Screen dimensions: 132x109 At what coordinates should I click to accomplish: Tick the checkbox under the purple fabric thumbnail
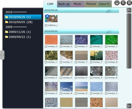pyautogui.click(x=76, y=47)
